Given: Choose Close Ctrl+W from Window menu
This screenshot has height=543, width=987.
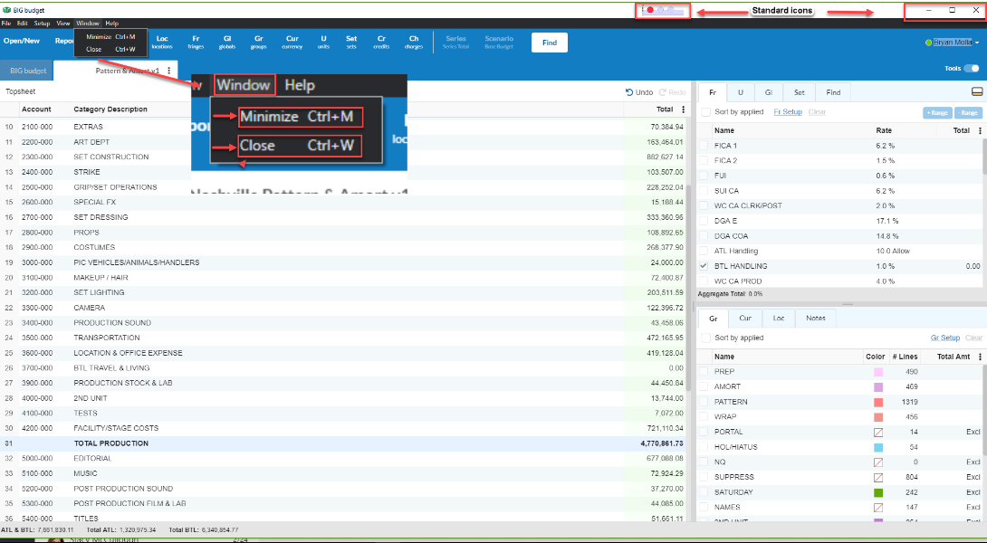Looking at the screenshot, I should click(x=110, y=49).
